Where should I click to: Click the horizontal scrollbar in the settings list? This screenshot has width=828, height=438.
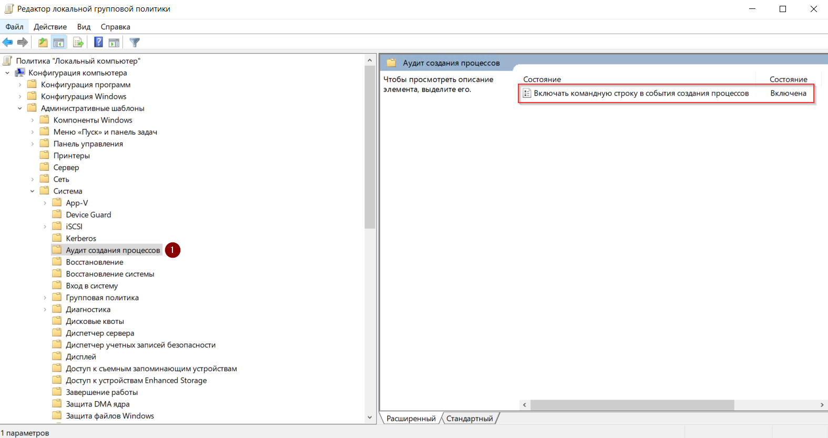tap(632, 405)
